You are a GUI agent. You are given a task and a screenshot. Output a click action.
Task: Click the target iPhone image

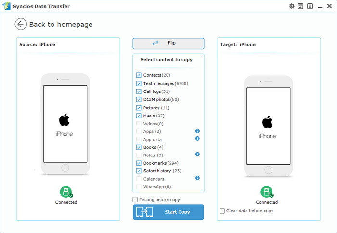pos(268,126)
